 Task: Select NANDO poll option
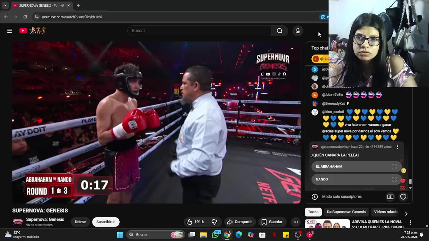[357, 179]
